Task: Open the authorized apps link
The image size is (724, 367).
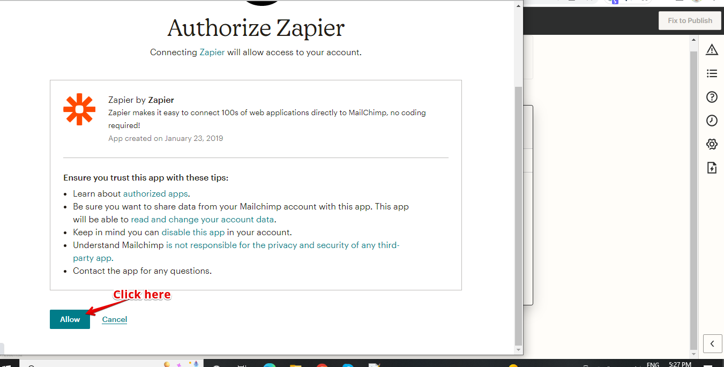Action: click(x=155, y=194)
